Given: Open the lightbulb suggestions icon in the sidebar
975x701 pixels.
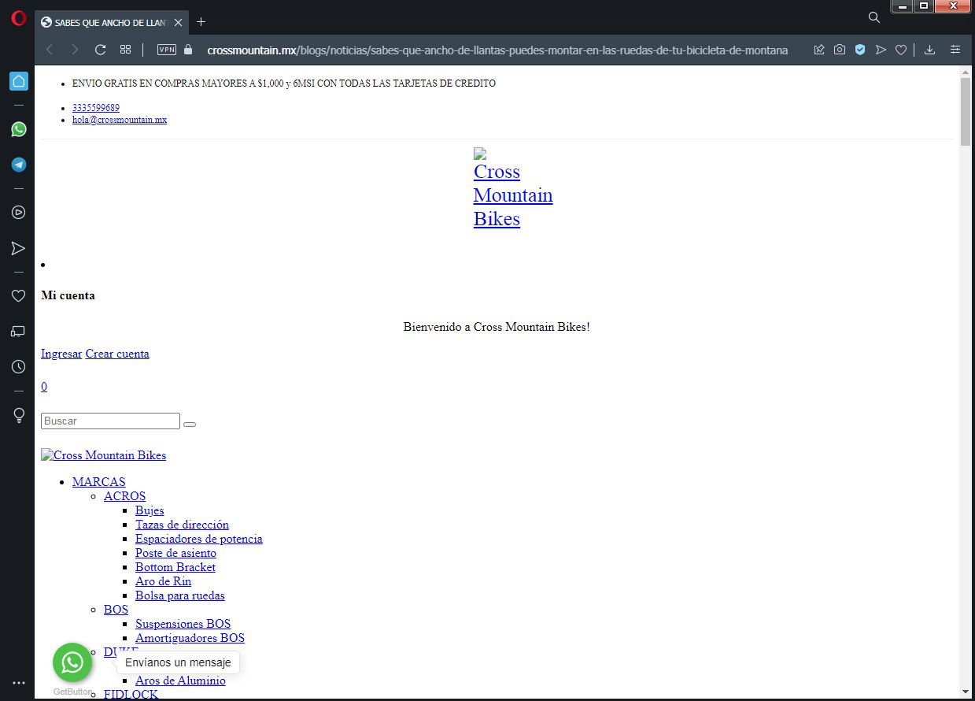Looking at the screenshot, I should click(18, 415).
